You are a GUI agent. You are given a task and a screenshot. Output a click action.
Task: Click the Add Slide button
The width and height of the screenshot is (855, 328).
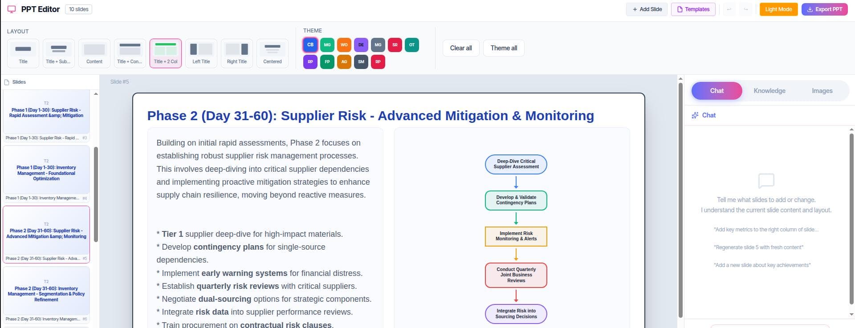tap(647, 9)
